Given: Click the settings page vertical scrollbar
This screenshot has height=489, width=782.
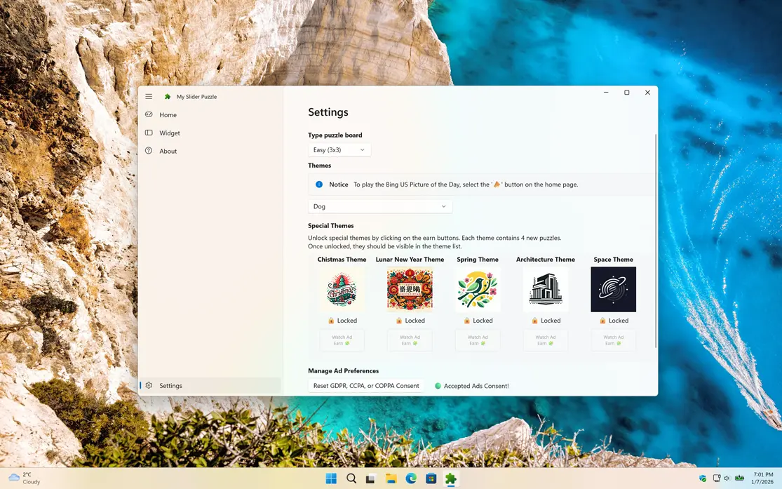Looking at the screenshot, I should pyautogui.click(x=656, y=240).
